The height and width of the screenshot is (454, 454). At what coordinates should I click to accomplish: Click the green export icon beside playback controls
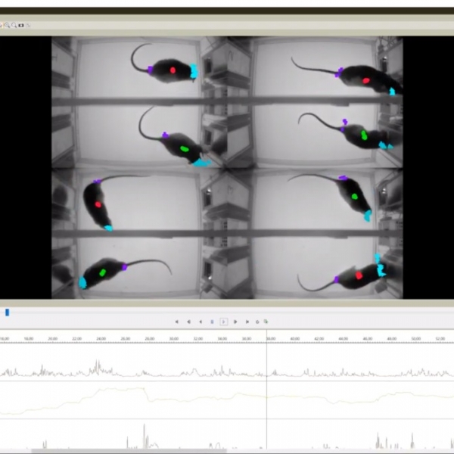tap(266, 322)
